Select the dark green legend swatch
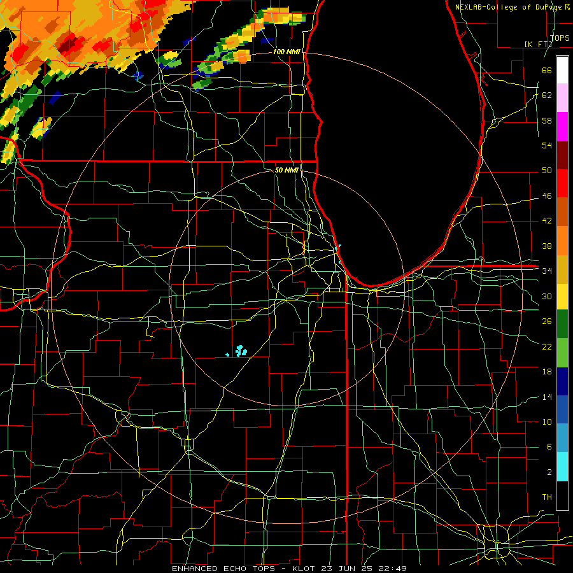This screenshot has height=573, width=573. [562, 324]
